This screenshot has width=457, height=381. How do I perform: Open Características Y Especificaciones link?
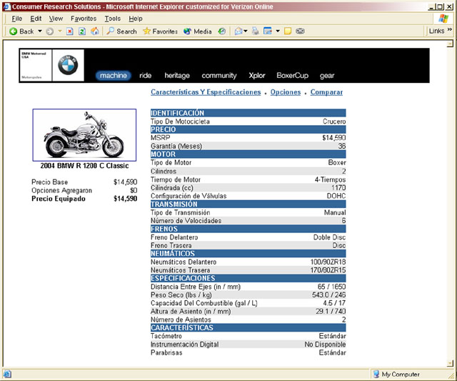click(206, 92)
